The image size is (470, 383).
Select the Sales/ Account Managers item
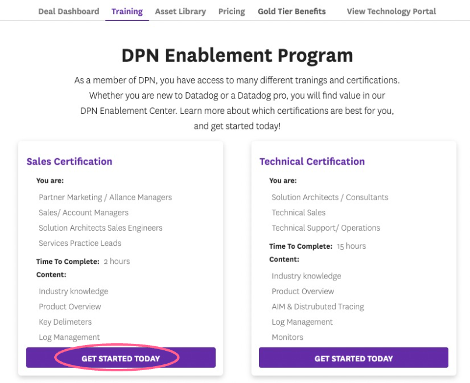pos(83,213)
